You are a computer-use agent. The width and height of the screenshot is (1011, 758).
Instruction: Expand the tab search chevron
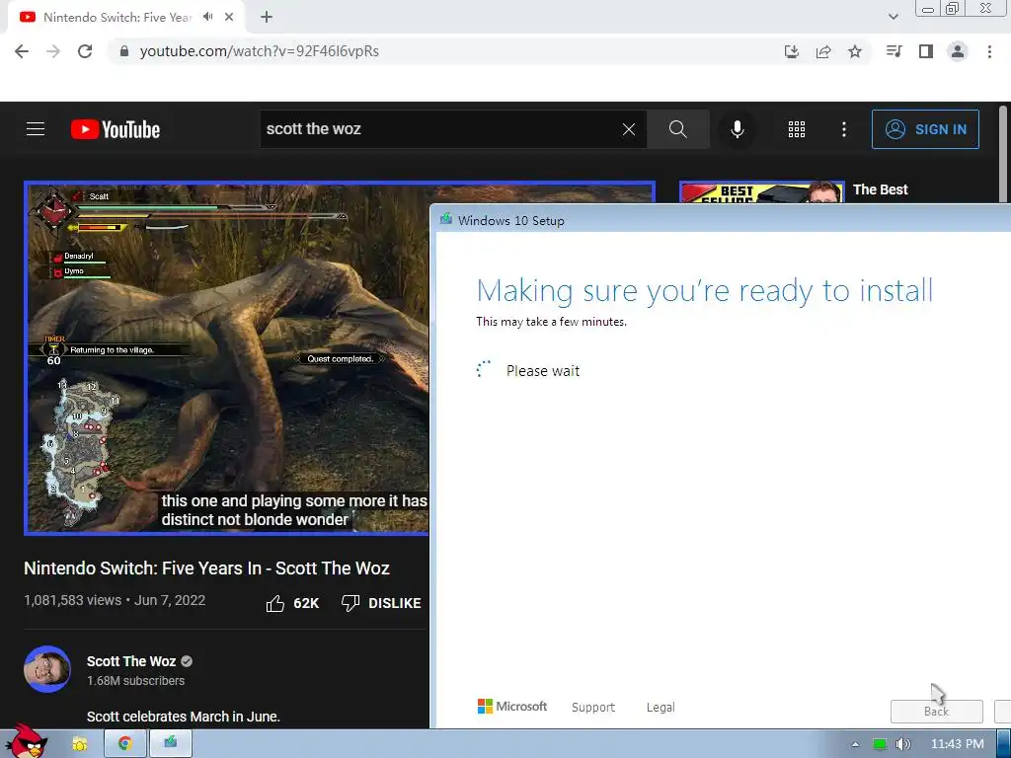click(x=893, y=17)
